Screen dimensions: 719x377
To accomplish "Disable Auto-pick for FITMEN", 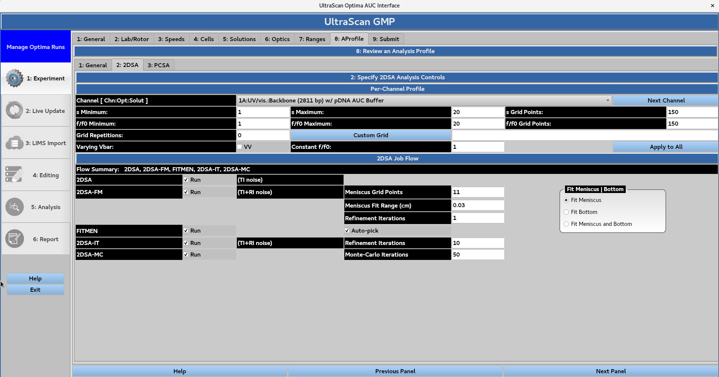I will click(x=347, y=230).
